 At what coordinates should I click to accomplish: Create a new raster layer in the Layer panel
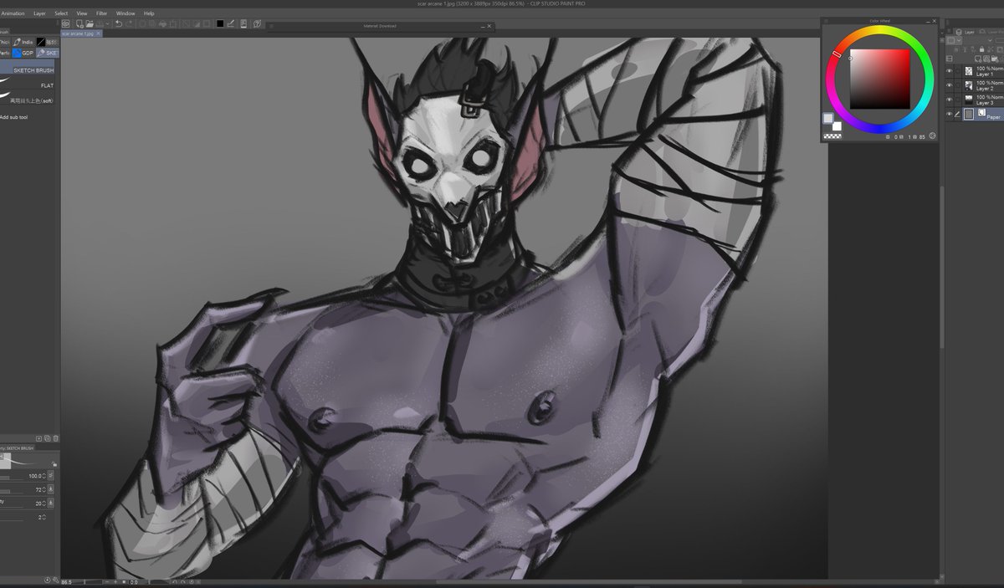tap(978, 59)
